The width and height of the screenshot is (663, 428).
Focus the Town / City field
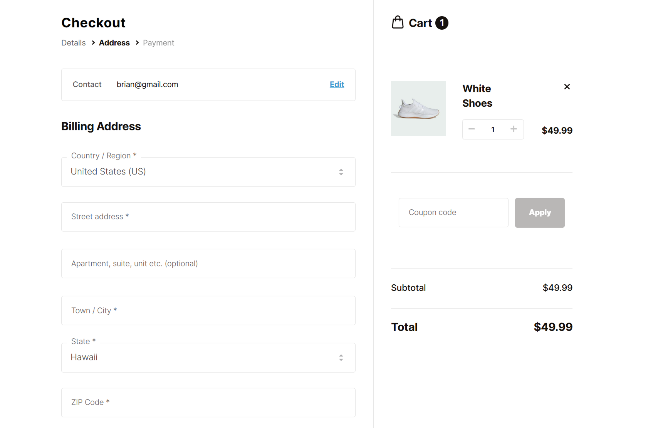(208, 311)
